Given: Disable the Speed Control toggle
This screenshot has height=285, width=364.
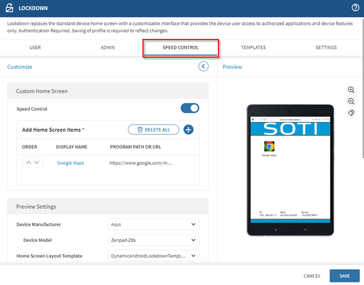Looking at the screenshot, I should [190, 108].
